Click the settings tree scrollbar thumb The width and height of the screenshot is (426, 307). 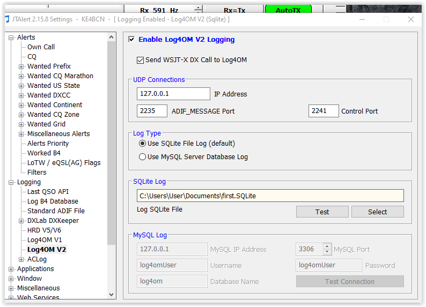point(111,143)
